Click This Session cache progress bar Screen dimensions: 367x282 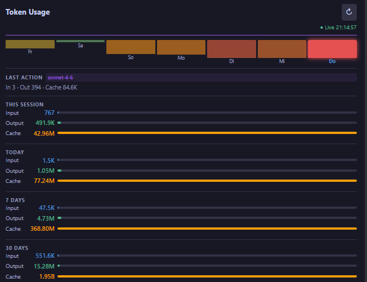tap(207, 133)
